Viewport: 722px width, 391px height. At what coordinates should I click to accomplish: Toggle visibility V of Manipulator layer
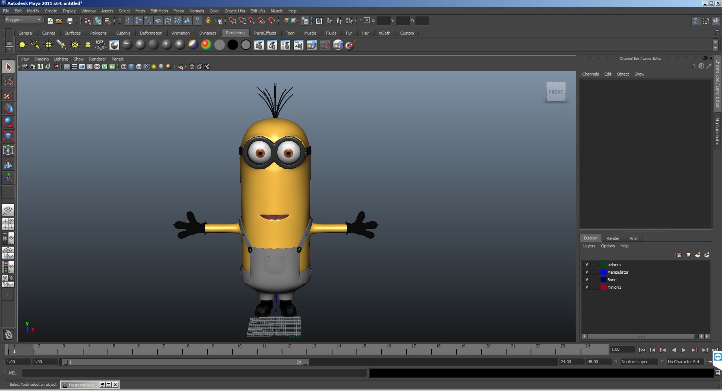(x=587, y=272)
